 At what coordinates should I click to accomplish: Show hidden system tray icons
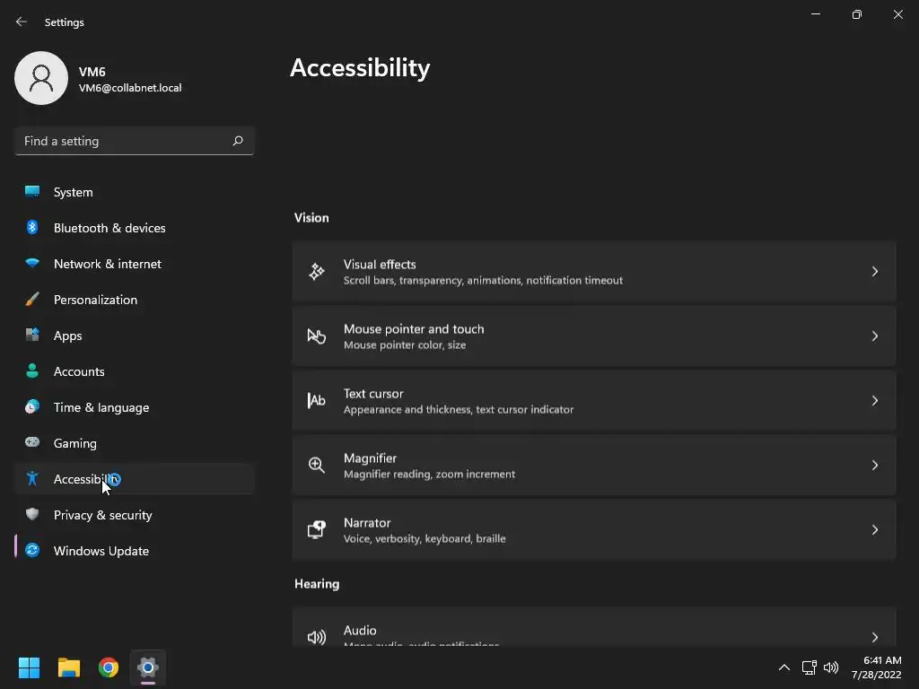pos(783,667)
